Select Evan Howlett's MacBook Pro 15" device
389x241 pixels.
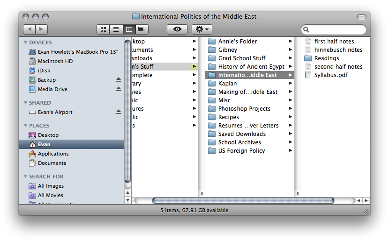pos(71,52)
